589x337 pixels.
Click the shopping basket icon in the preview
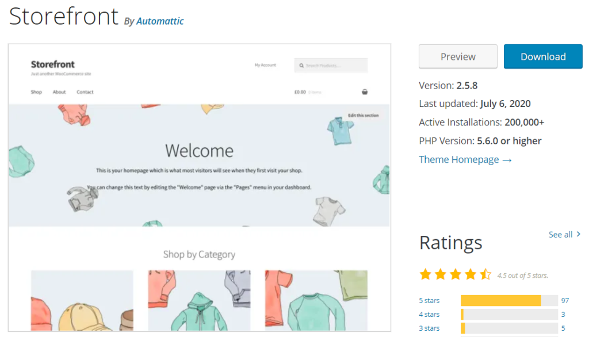[365, 91]
